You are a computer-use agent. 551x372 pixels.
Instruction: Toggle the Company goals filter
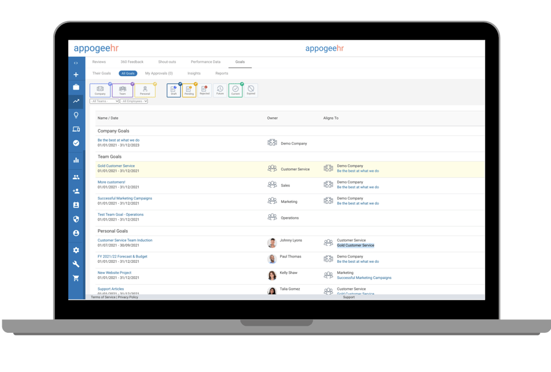(100, 91)
